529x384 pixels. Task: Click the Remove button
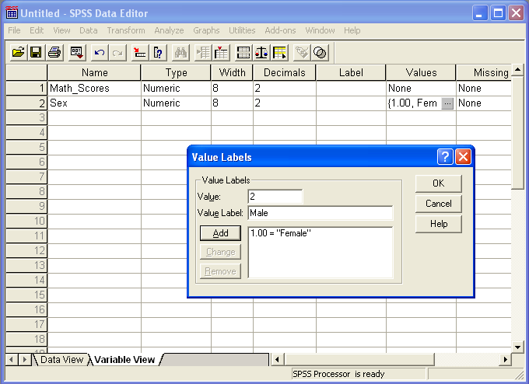[220, 271]
